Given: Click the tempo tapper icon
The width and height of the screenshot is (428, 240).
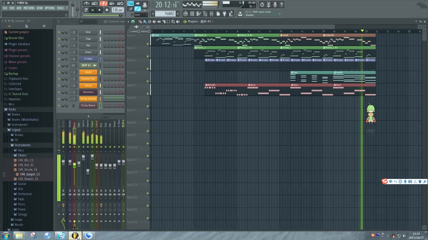Looking at the screenshot, I should coord(231,13).
